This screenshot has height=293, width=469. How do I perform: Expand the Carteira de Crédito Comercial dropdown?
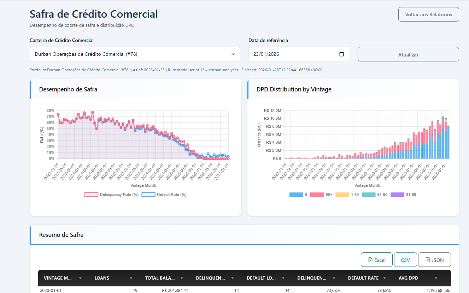[135, 54]
